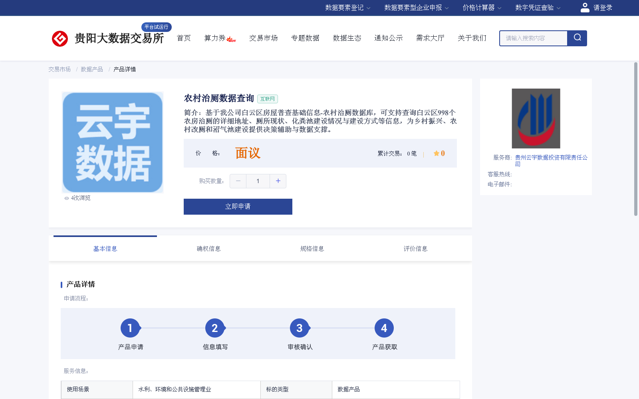
Task: Select the 基本信息 tab
Action: pos(105,249)
